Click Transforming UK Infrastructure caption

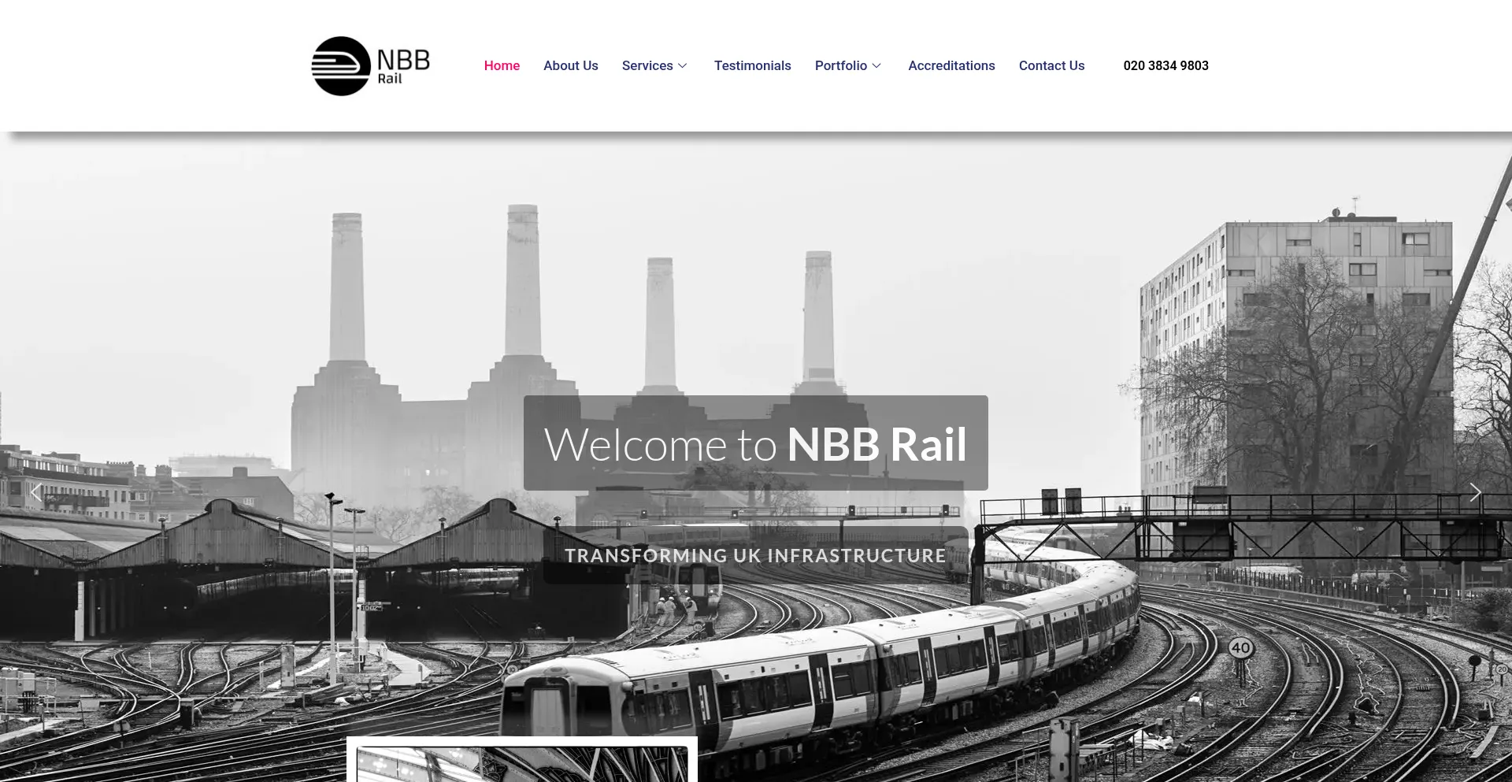(755, 555)
